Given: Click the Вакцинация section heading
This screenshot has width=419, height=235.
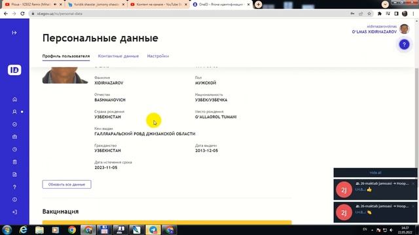Looking at the screenshot, I should pos(60,211).
